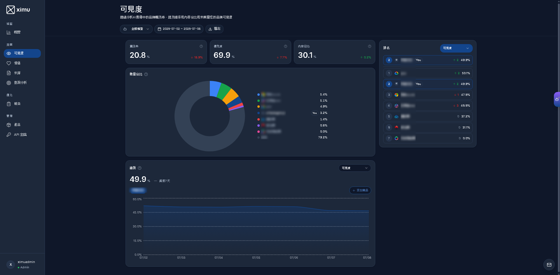The width and height of the screenshot is (560, 275).
Task: Click the 導出 export button
Action: point(214,29)
